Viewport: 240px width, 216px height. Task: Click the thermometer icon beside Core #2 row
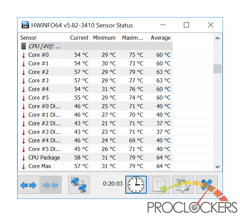24,72
